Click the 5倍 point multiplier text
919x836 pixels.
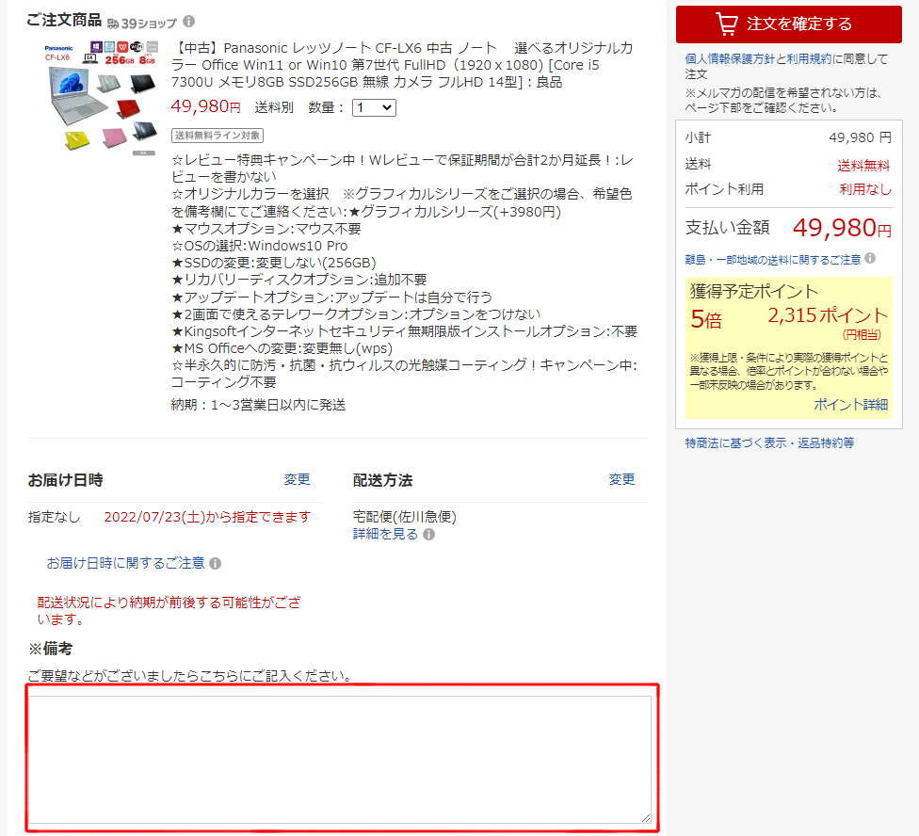[705, 320]
